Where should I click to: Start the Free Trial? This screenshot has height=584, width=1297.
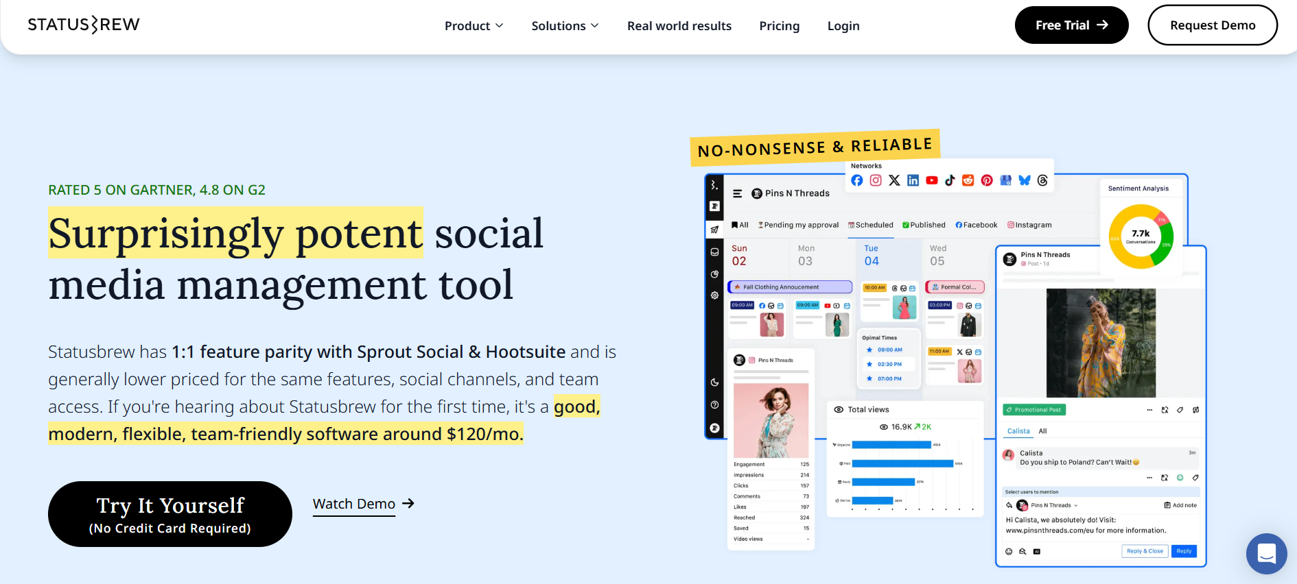(1071, 25)
